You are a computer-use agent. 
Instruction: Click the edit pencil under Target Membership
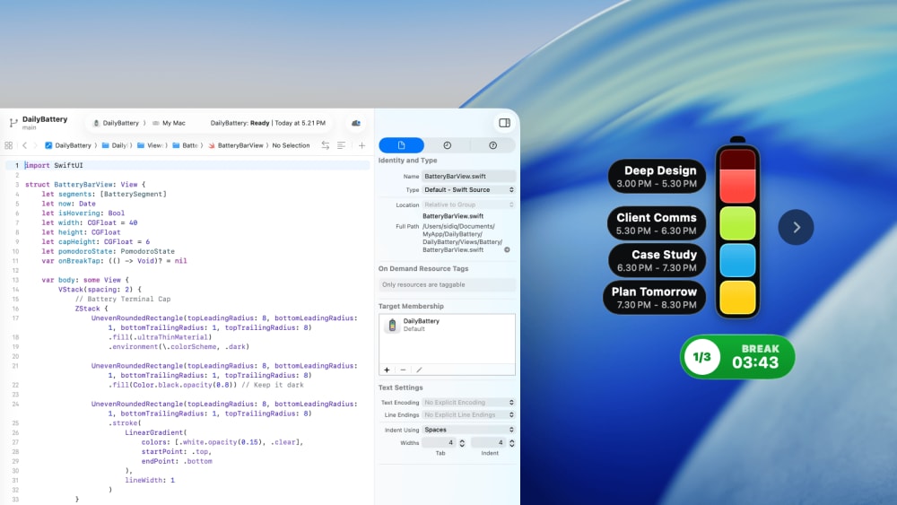[419, 370]
